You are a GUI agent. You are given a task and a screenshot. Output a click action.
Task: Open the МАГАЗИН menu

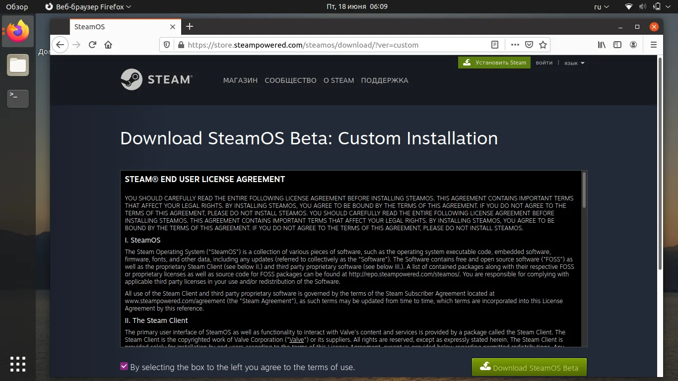click(240, 80)
